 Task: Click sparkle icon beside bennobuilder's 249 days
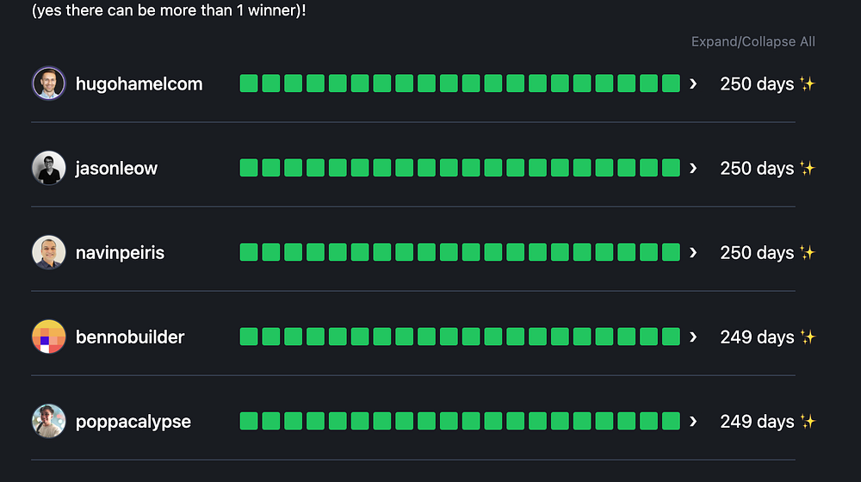click(x=807, y=337)
